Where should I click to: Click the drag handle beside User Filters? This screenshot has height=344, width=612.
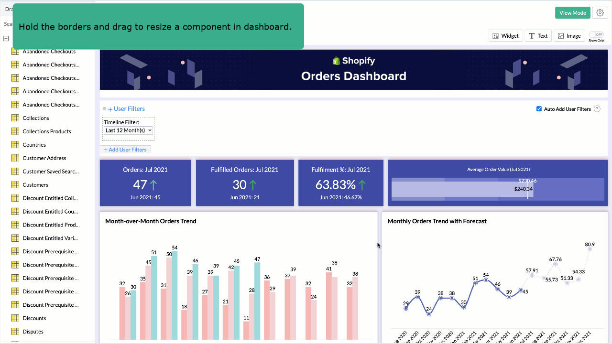tap(104, 108)
